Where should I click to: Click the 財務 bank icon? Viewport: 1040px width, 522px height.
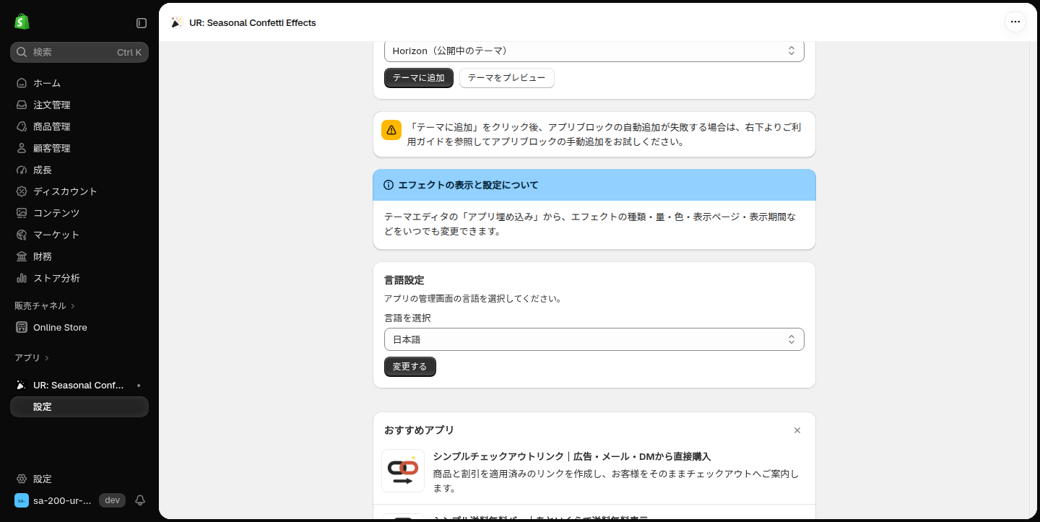22,256
